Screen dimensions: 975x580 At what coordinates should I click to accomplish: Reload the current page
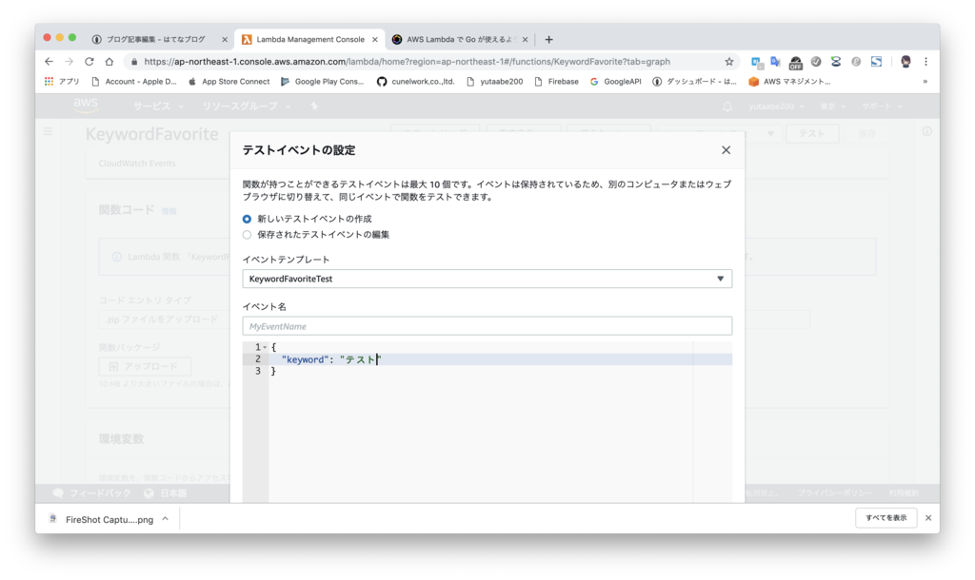click(x=89, y=62)
